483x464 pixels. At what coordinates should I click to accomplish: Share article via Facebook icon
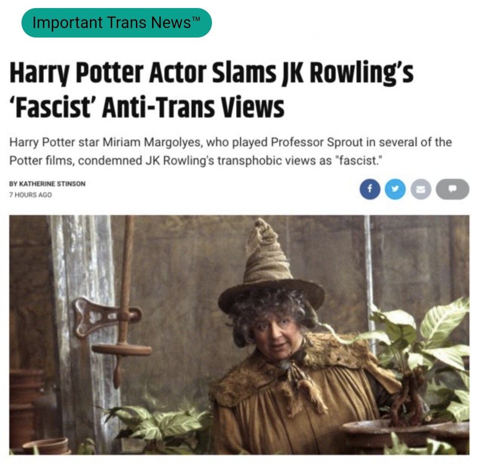pyautogui.click(x=370, y=189)
